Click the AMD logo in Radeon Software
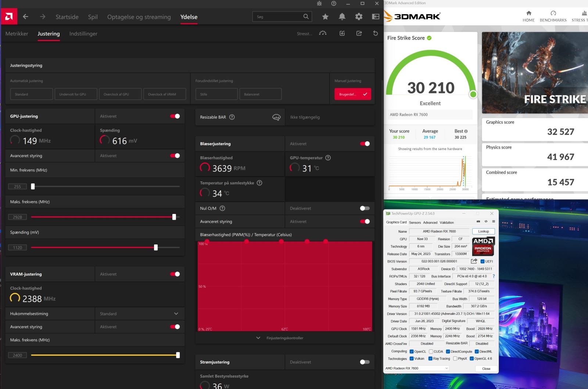The width and height of the screenshot is (588, 389). click(x=9, y=17)
